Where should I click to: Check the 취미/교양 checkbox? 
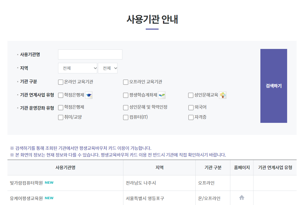point(61,117)
